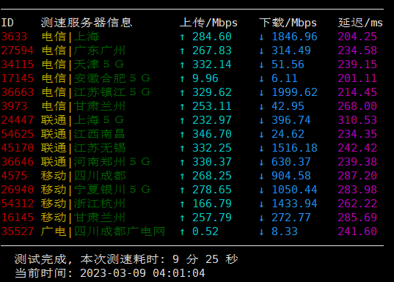The height and width of the screenshot is (282, 394).
Task: Click the 移动|浙江杭州 server name
Action: pyautogui.click(x=83, y=204)
